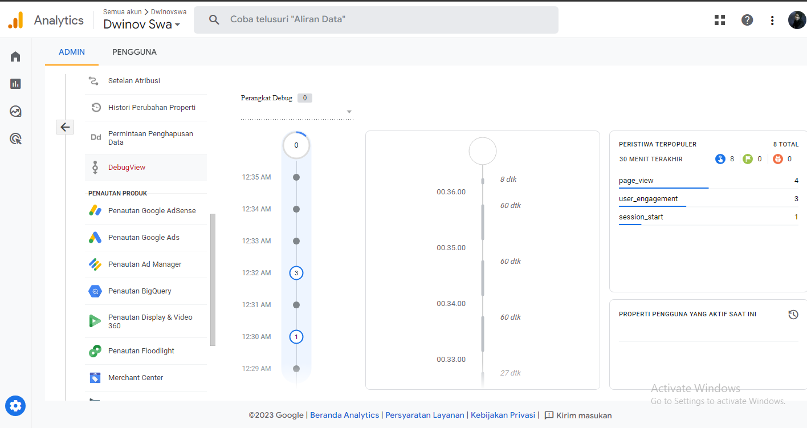Click the 12:34 AM timeline dot
Viewport: 807px width, 428px height.
point(296,209)
